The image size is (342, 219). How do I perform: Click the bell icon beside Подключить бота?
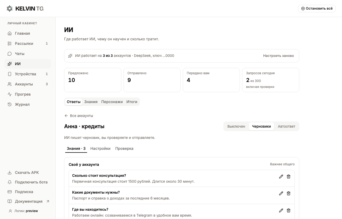[10, 182]
